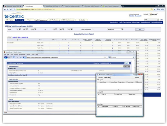This screenshot has width=167, height=126.
Task: Open To day dropdown
Action: [55, 29]
